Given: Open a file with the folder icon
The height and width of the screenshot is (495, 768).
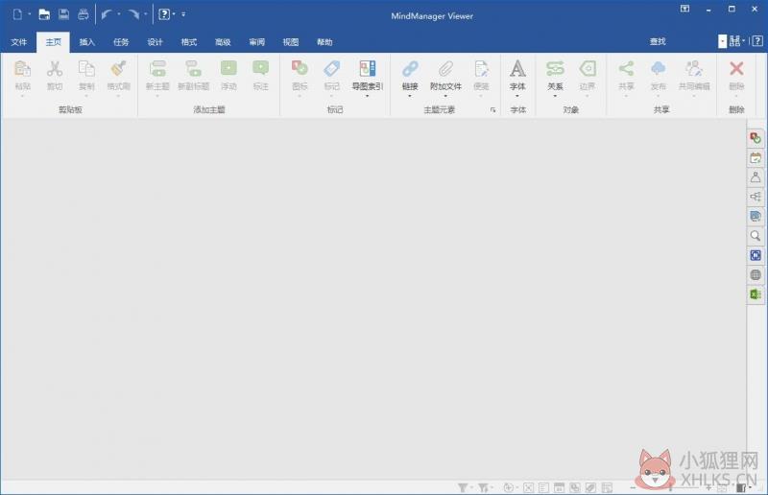Looking at the screenshot, I should coord(44,14).
